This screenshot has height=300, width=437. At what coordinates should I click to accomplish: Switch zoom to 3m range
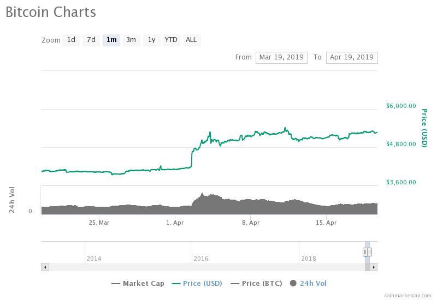(131, 40)
